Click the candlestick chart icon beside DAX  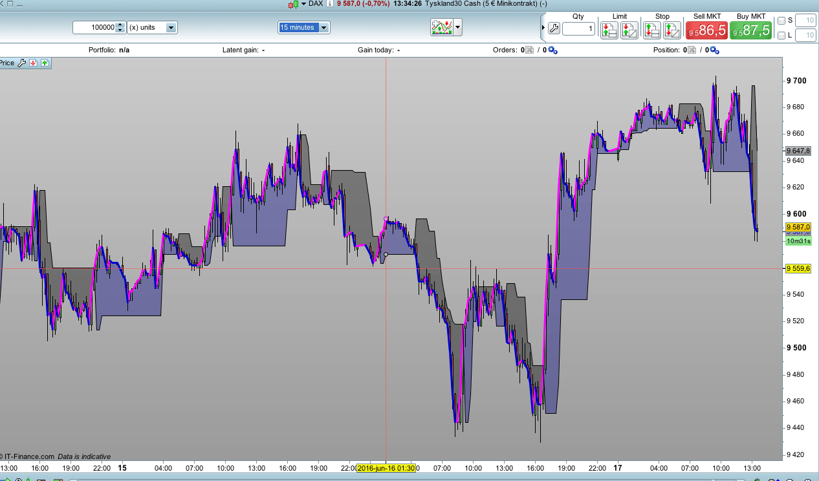pos(294,4)
